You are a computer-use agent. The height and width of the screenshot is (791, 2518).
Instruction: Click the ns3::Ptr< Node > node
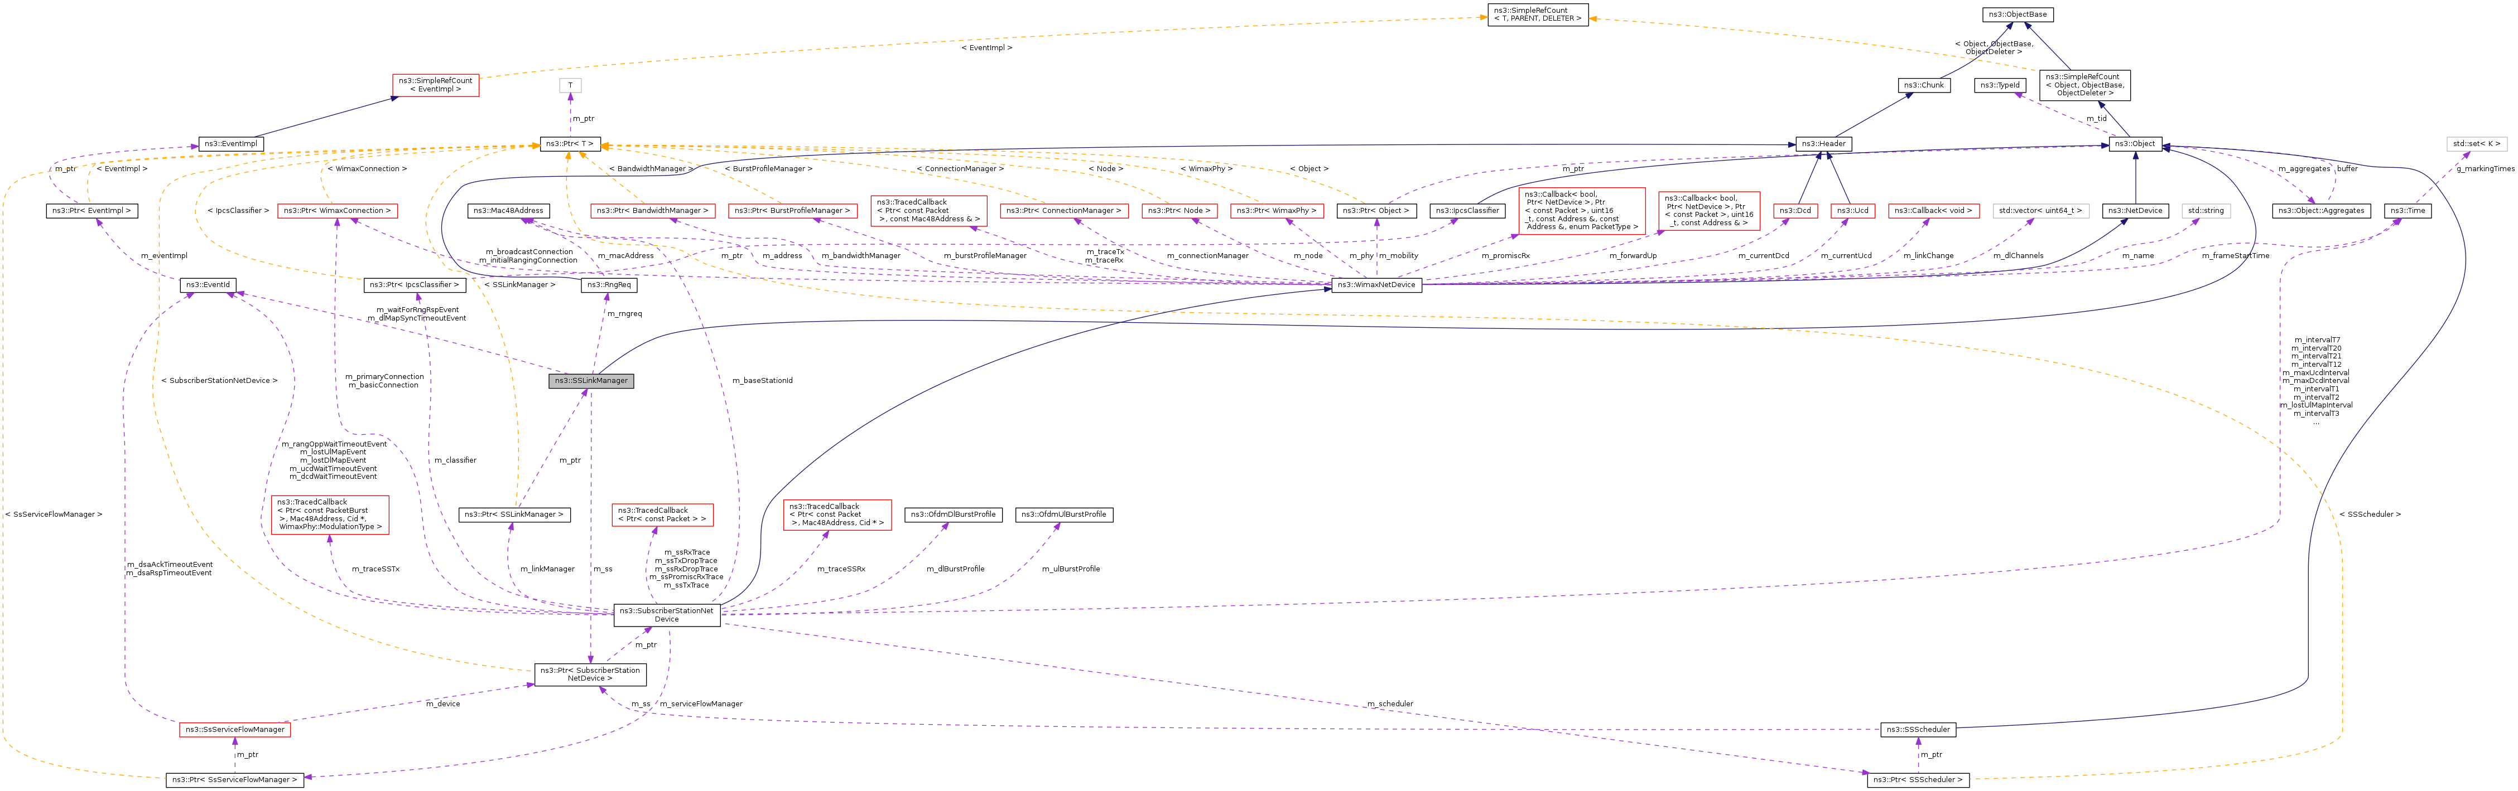pyautogui.click(x=1179, y=211)
